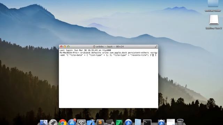Launch Google Chrome from the Dock

[x=63, y=122]
